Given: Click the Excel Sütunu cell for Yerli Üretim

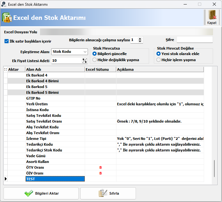Looking at the screenshot, I should point(100,104).
